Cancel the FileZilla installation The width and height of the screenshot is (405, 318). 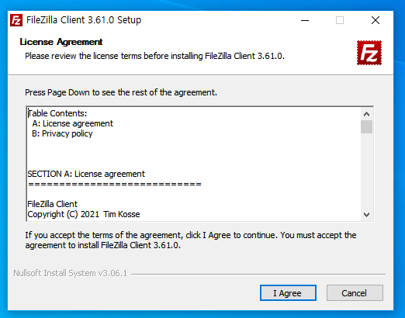tap(355, 293)
